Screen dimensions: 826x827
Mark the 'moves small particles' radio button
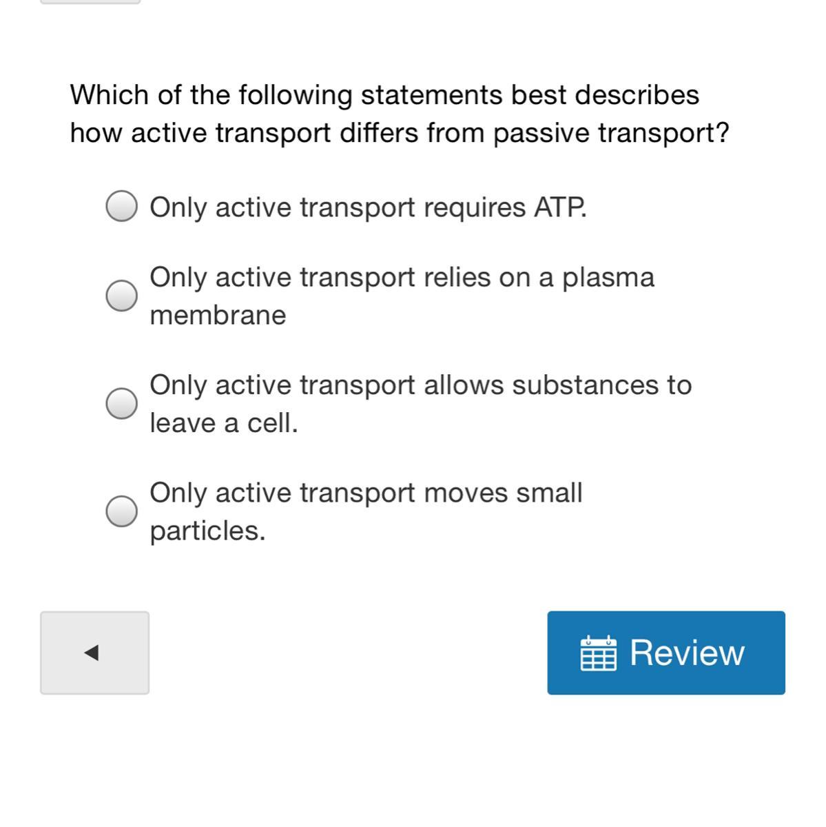click(x=121, y=511)
